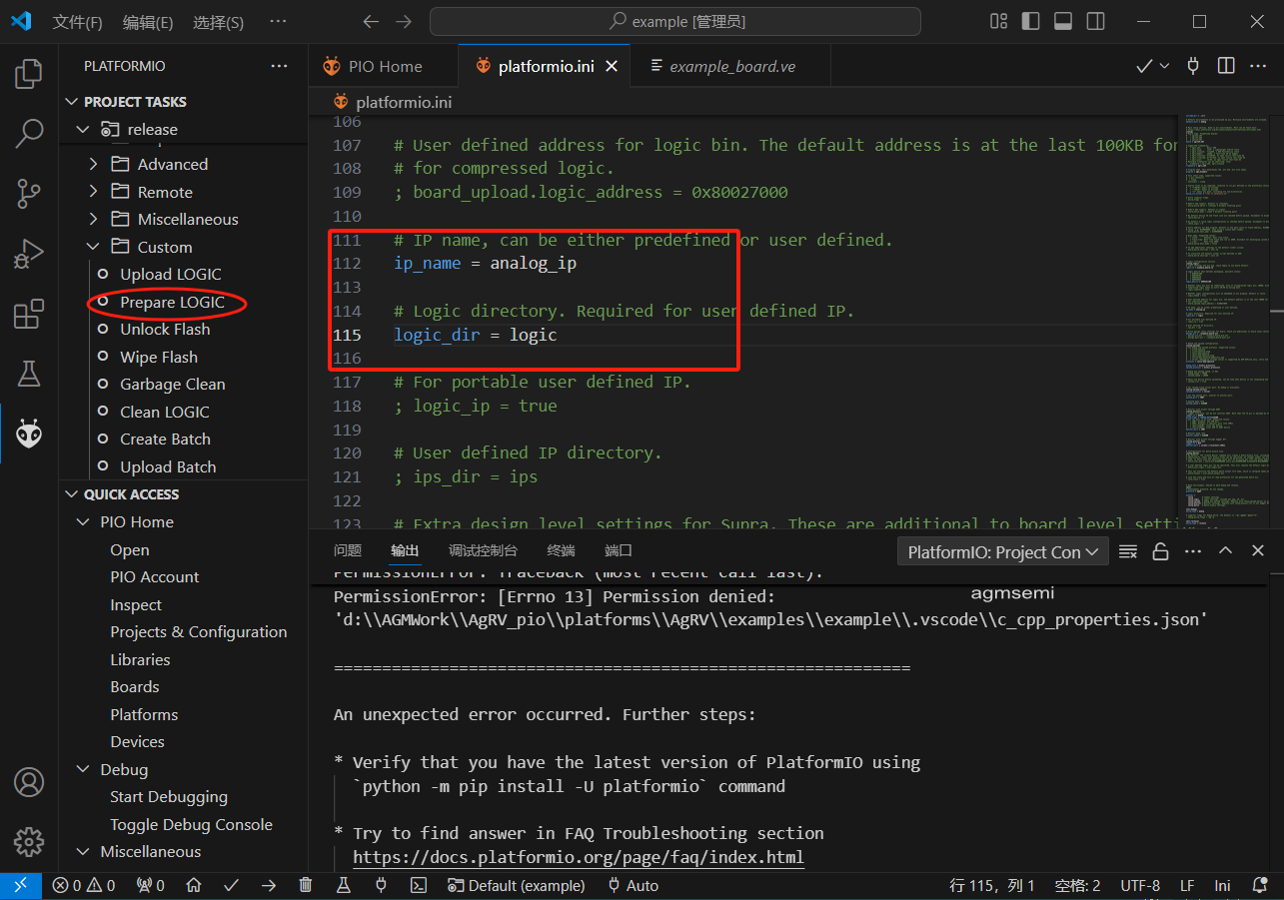Viewport: 1284px width, 900px height.
Task: Open Projects & Configuration in Quick Access
Action: point(198,632)
